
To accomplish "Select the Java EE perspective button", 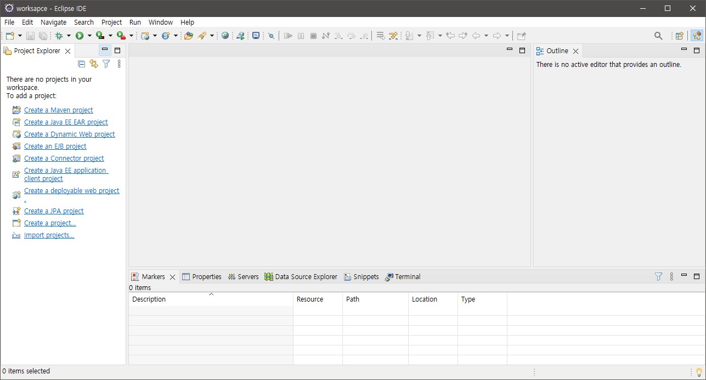I will click(697, 36).
